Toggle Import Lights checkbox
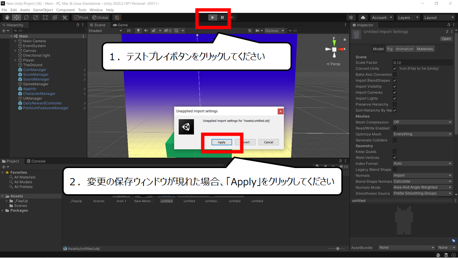This screenshot has height=258, width=458. coord(395,98)
